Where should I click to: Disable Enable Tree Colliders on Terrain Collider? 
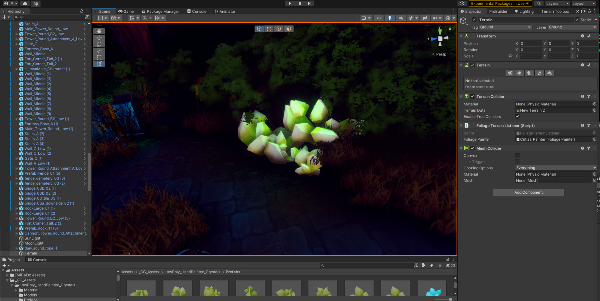517,116
